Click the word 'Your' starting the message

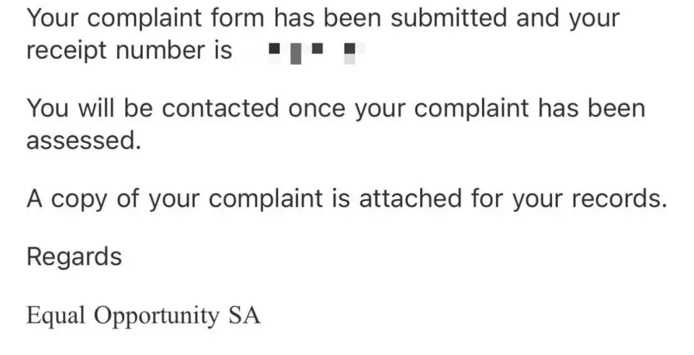coord(51,18)
